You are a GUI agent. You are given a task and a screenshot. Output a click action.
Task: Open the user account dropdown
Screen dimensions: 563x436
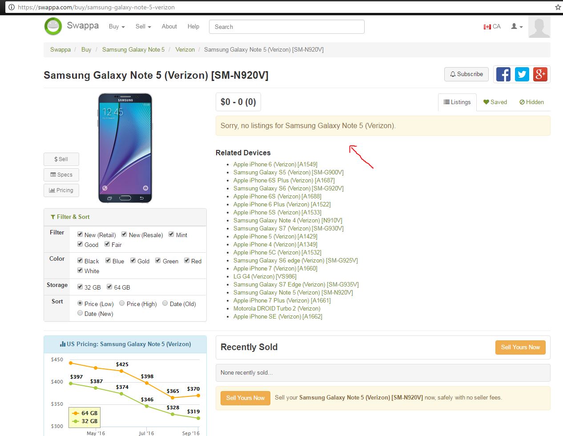click(517, 27)
